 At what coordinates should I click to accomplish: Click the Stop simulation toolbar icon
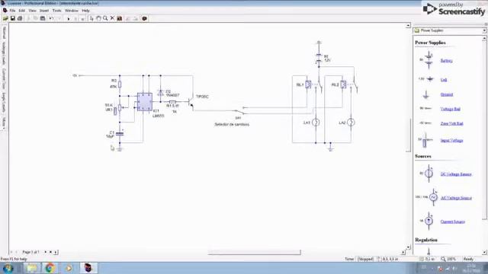(x=82, y=18)
